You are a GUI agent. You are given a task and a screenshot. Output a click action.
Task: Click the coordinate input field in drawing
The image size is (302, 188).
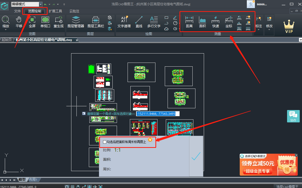coord(157,114)
